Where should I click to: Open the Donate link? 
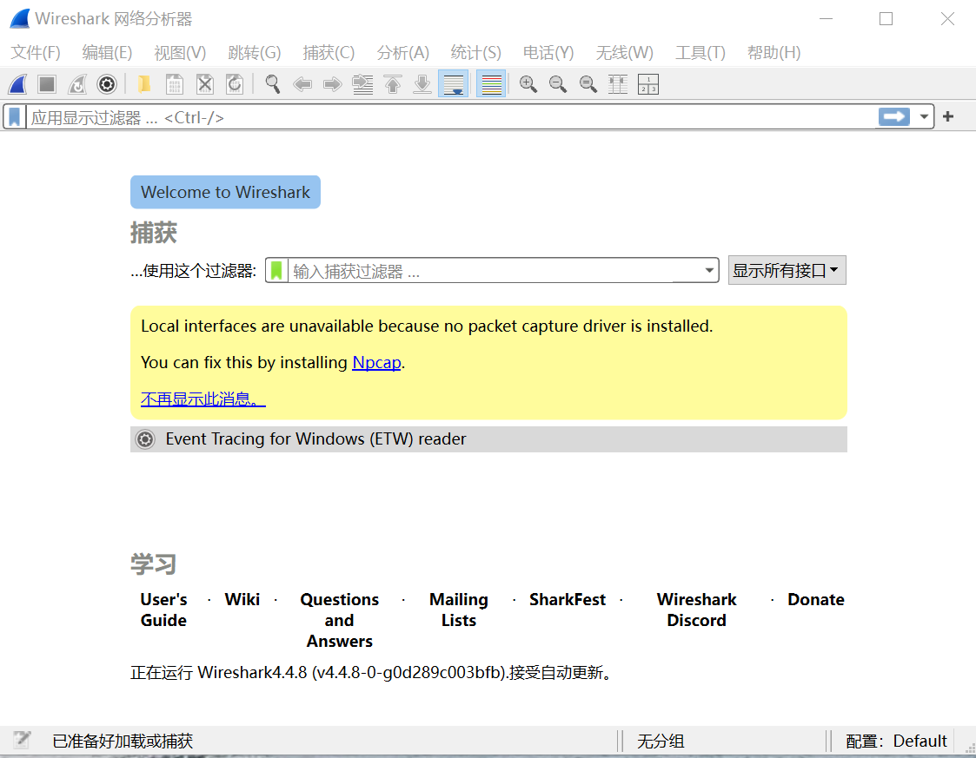(816, 599)
